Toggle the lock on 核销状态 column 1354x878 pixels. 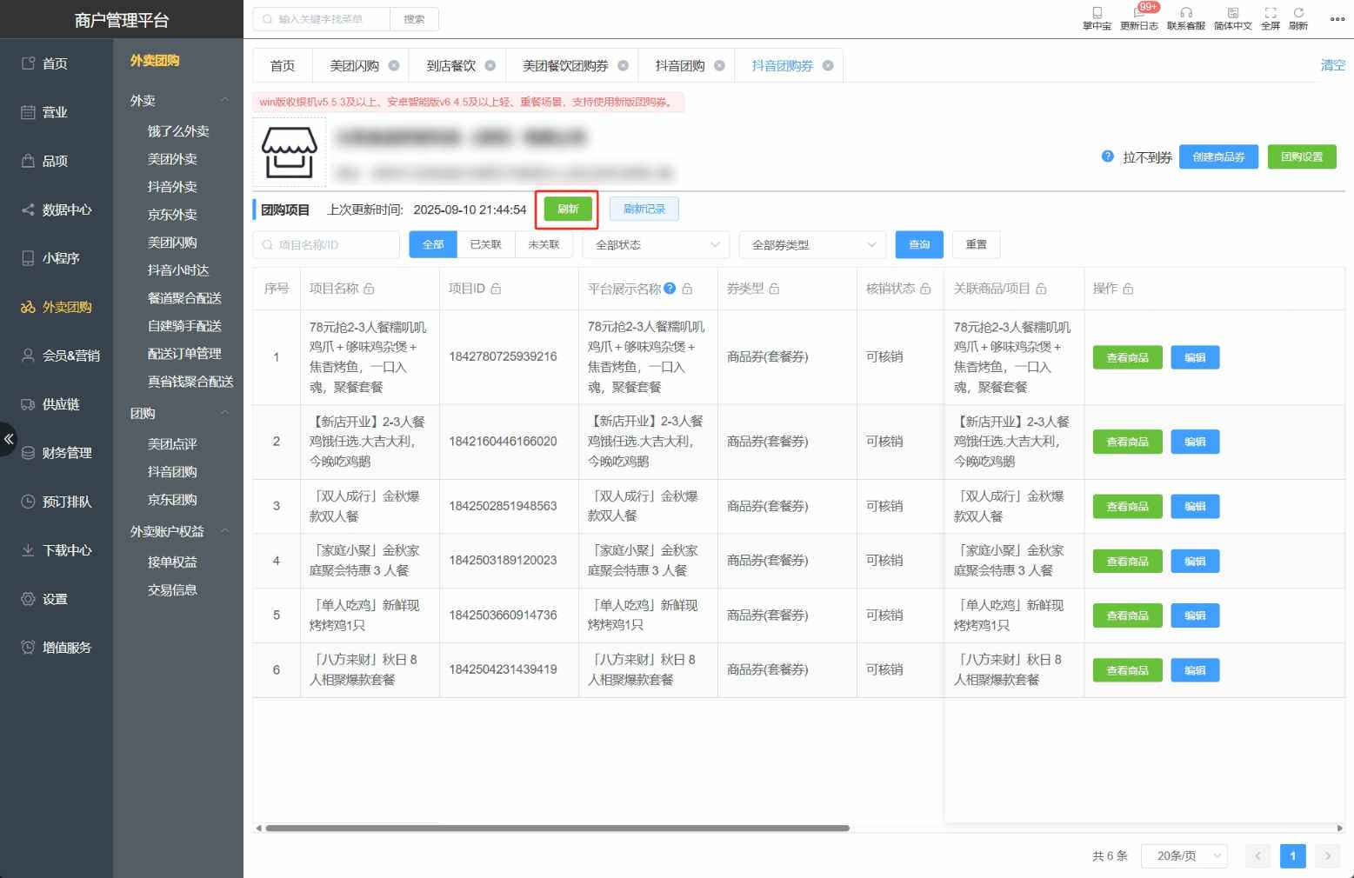pyautogui.click(x=925, y=289)
